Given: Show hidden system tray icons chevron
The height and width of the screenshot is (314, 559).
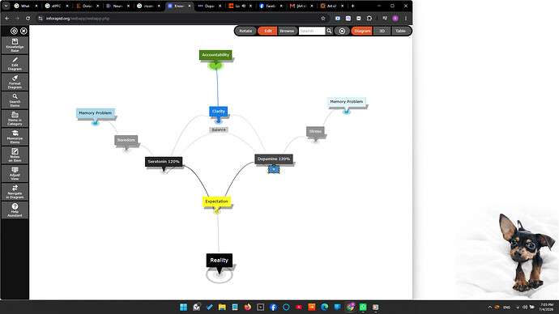Looking at the screenshot, I should point(490,307).
